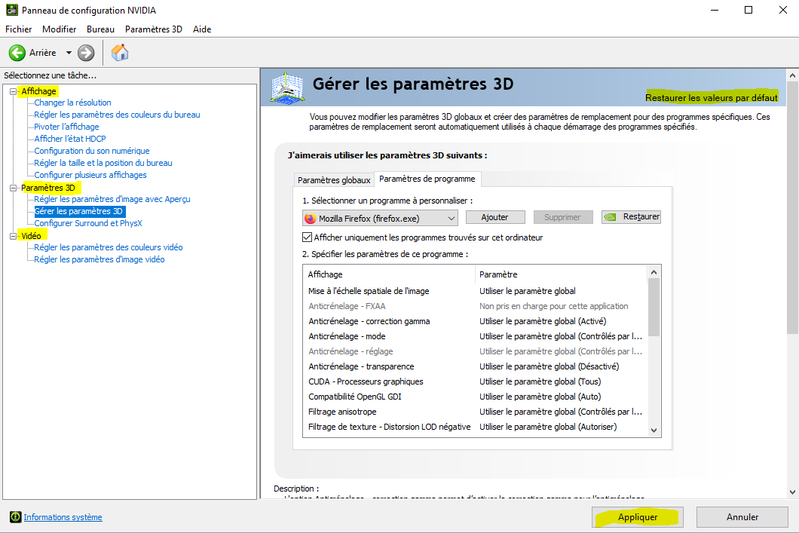Click the green Back arrow icon
The image size is (799, 533).
point(17,53)
